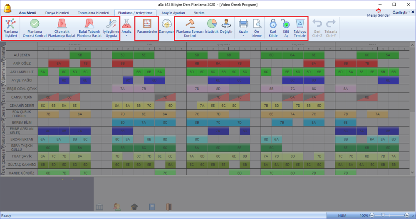
Task: Run Planlama Sonrası Kontrol
Action: coord(190,28)
